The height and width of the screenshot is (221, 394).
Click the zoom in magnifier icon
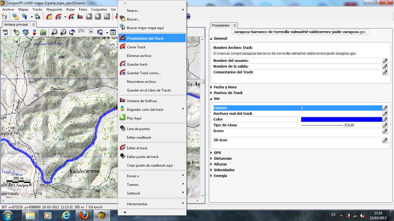click(63, 32)
